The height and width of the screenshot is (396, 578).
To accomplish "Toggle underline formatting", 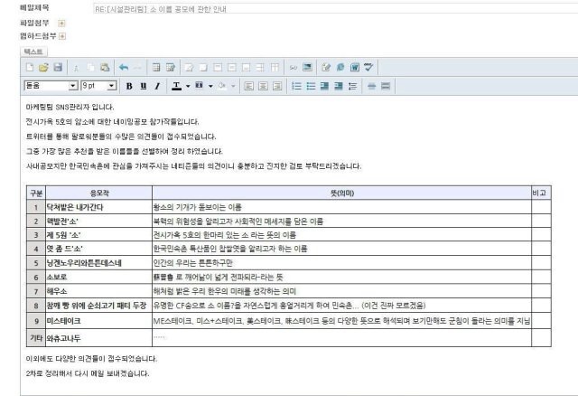I will coord(144,86).
